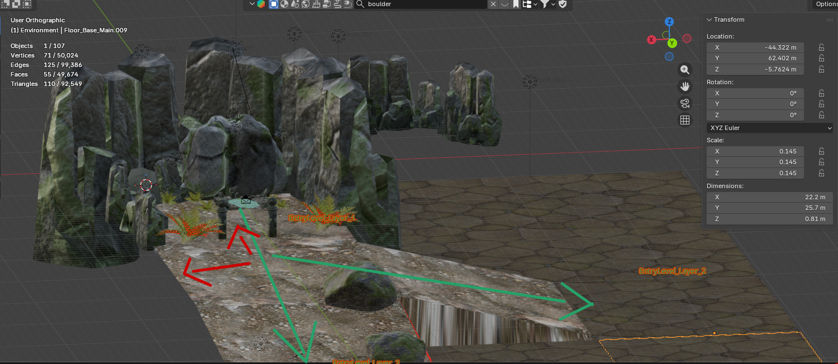The width and height of the screenshot is (838, 364).
Task: Click the globe icon in the header
Action: [x=306, y=4]
